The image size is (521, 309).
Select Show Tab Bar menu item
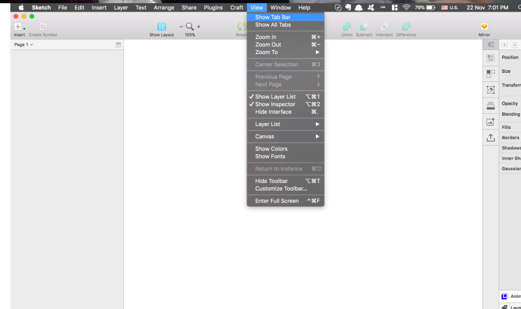point(285,18)
